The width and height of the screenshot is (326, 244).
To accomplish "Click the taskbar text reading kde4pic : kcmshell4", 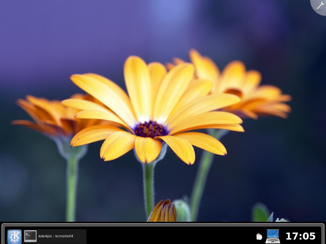I will (56, 236).
